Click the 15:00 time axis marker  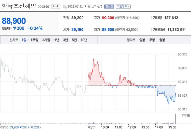[172, 127]
